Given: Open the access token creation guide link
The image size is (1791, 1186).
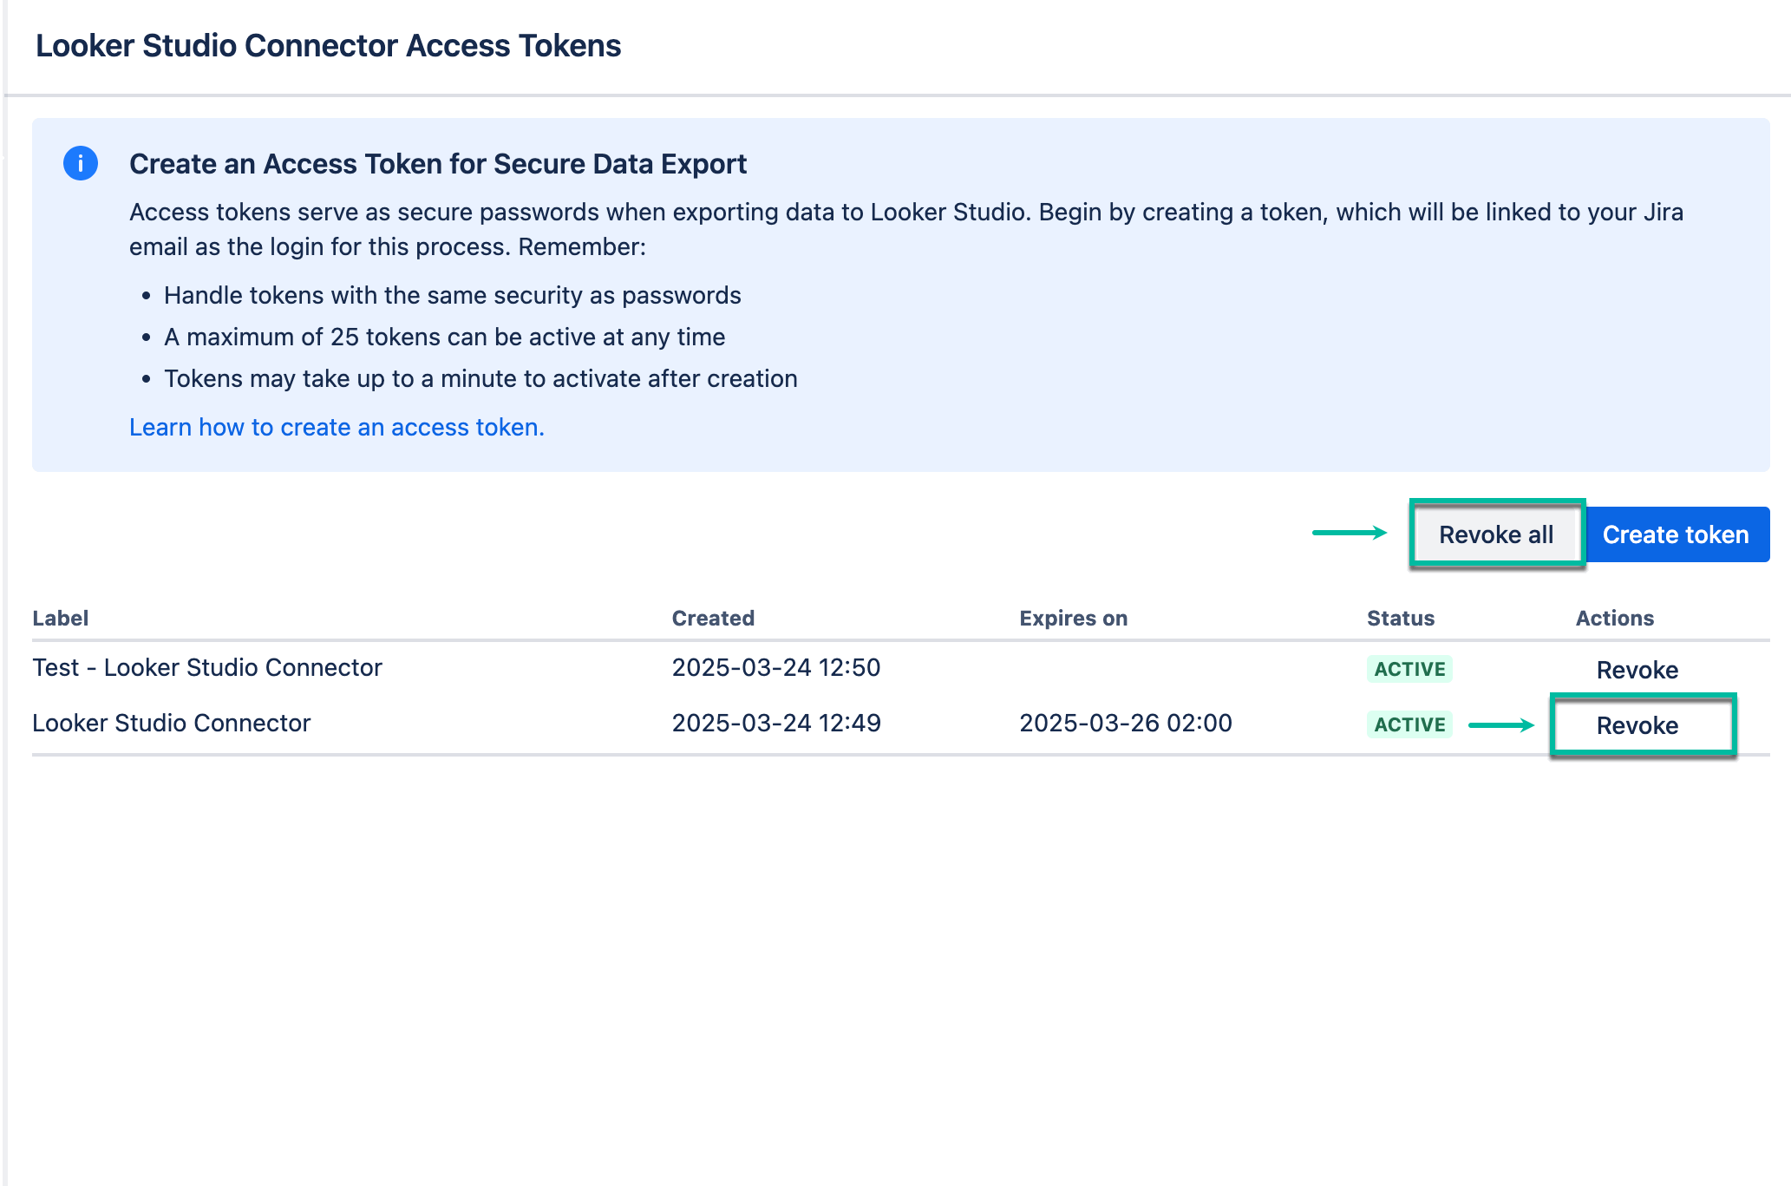Looking at the screenshot, I should 337,426.
